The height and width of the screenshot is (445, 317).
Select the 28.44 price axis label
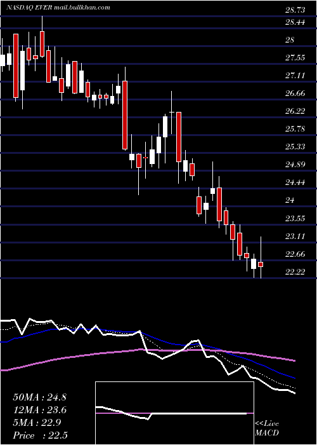pyautogui.click(x=295, y=22)
